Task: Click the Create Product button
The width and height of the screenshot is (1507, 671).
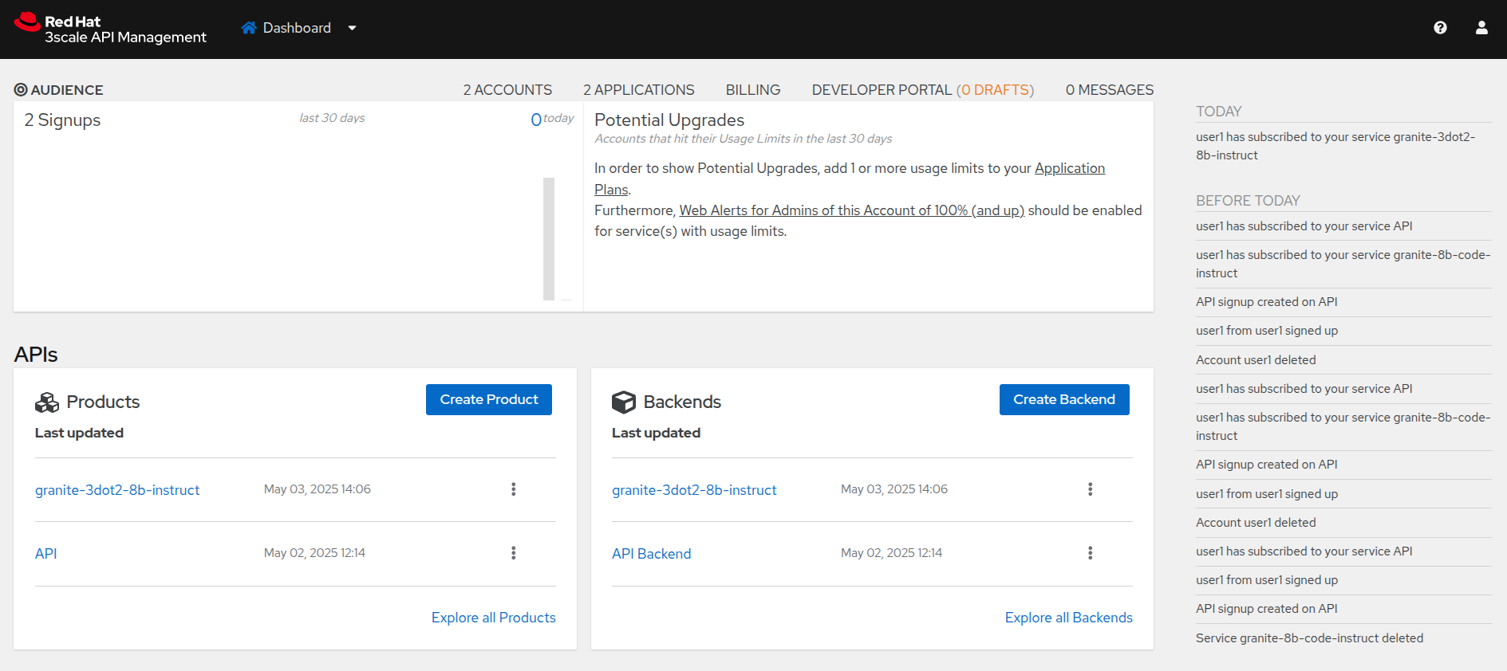Action: (489, 399)
